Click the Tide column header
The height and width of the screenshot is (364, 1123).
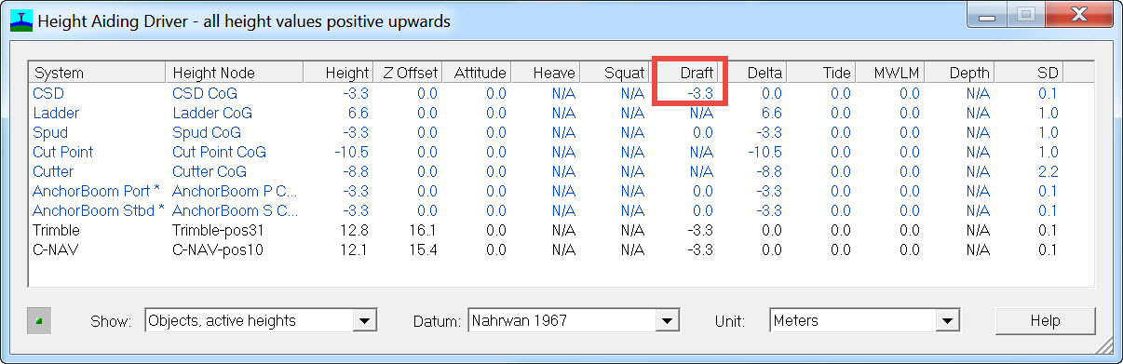click(x=821, y=73)
